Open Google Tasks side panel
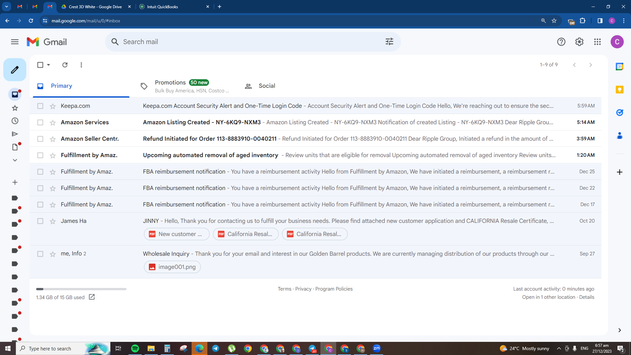This screenshot has height=355, width=631. click(x=619, y=112)
